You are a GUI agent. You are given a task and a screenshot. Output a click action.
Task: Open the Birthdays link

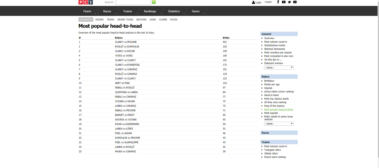click(x=269, y=81)
